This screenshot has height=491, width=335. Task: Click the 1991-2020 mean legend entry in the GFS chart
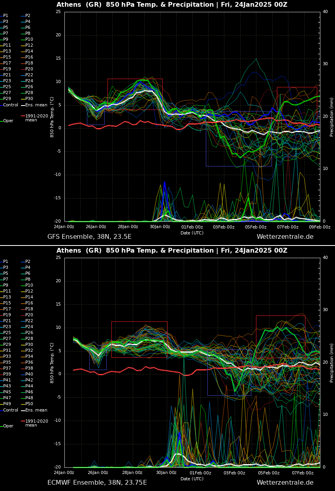(36, 118)
